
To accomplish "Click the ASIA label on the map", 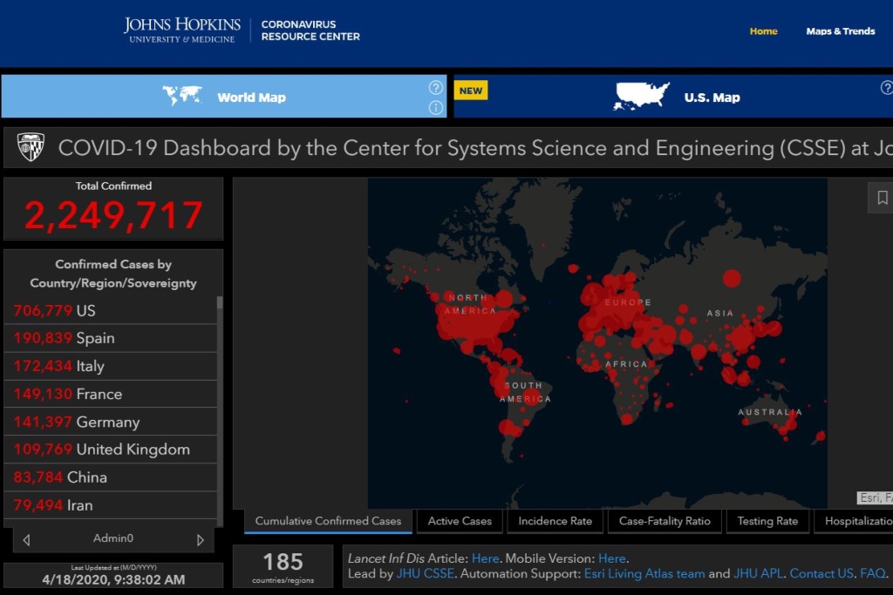I will click(719, 314).
